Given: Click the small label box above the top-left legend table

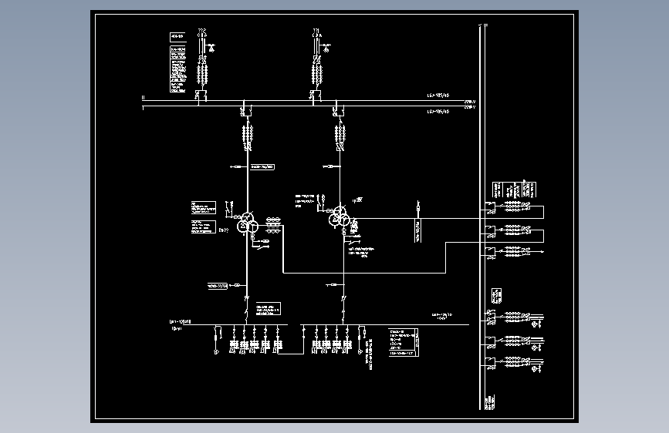Looking at the screenshot, I should coord(177,37).
